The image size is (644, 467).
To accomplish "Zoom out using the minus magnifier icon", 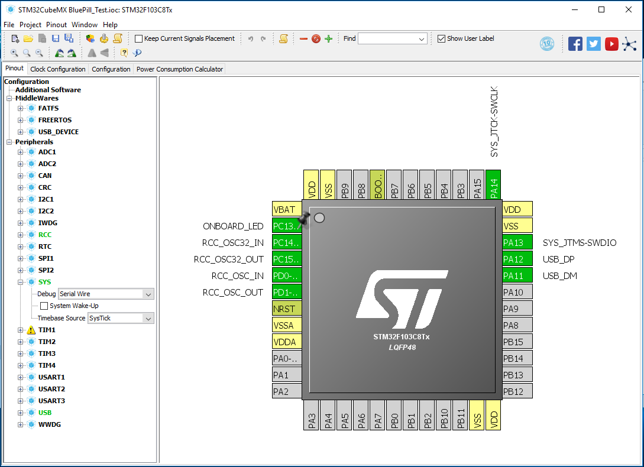I will [39, 53].
